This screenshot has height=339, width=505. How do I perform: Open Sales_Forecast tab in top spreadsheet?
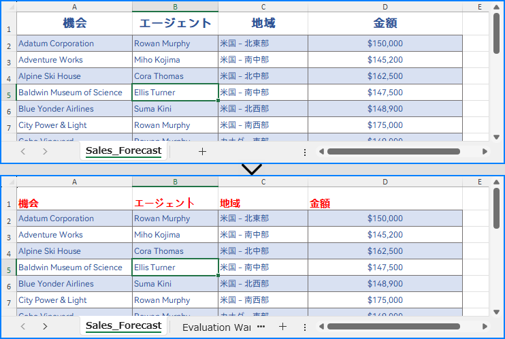tap(124, 151)
